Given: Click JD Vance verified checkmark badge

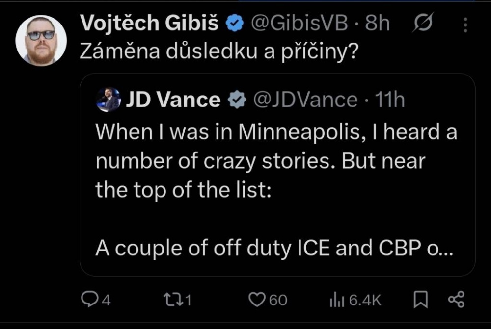Looking at the screenshot, I should click(238, 100).
